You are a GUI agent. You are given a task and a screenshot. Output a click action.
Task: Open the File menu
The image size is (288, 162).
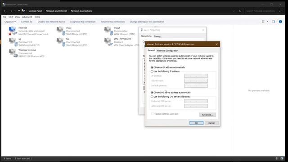tap(4, 17)
